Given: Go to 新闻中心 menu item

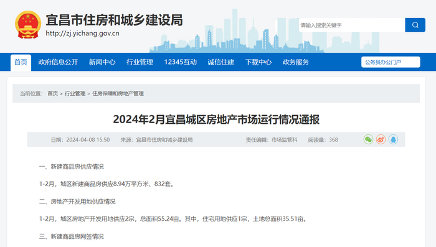Looking at the screenshot, I should click(x=102, y=62).
